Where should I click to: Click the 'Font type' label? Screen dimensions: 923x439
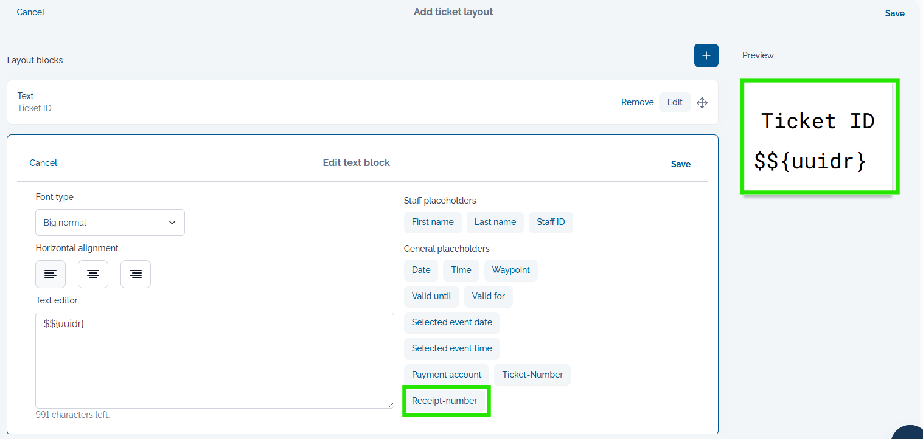[55, 197]
